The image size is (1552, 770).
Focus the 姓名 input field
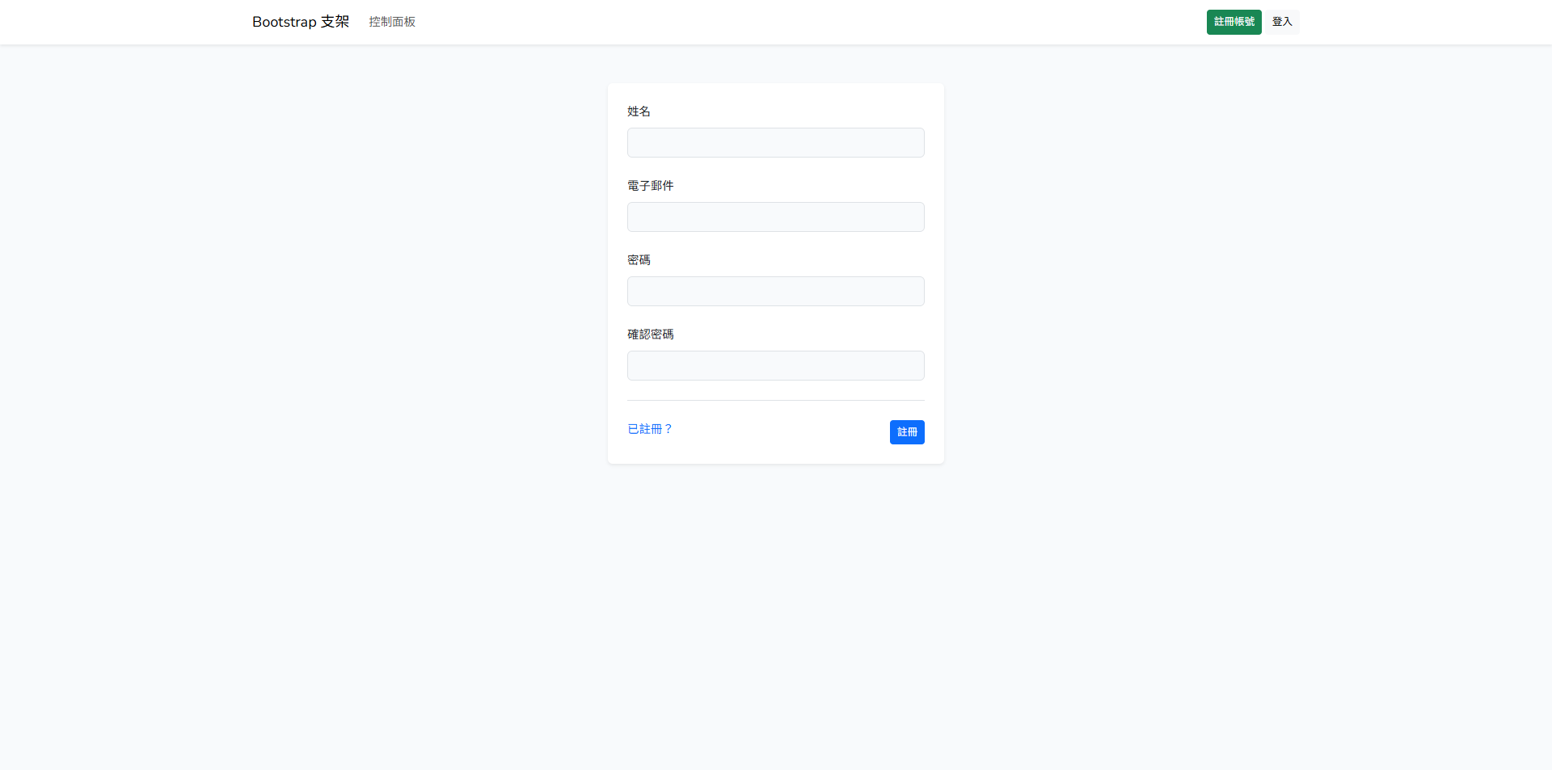pos(776,143)
